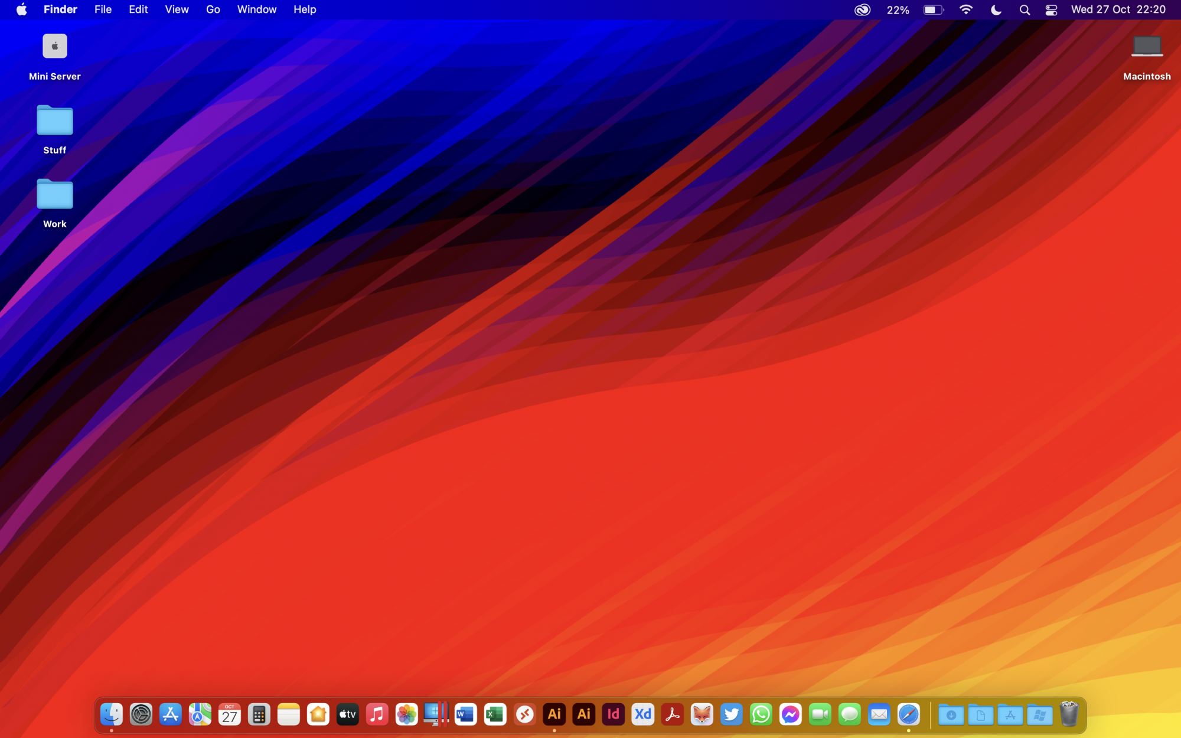The image size is (1181, 738).
Task: Open Spotlight search magnifier icon
Action: click(x=1025, y=9)
